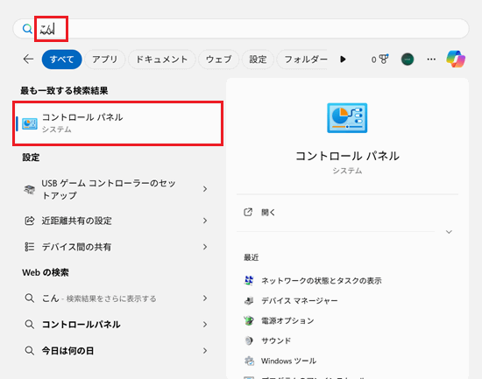Click the small Control Panel icon in best match

(x=30, y=123)
